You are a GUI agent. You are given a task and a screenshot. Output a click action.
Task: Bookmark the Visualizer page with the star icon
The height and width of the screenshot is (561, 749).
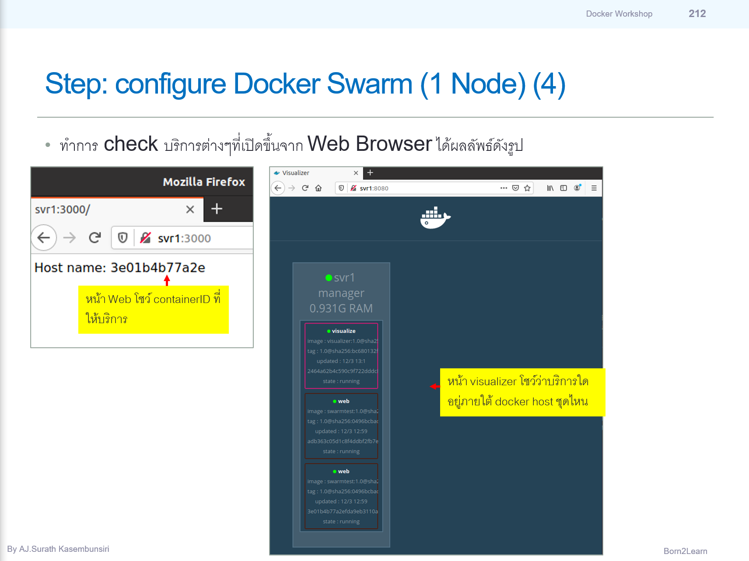[527, 188]
